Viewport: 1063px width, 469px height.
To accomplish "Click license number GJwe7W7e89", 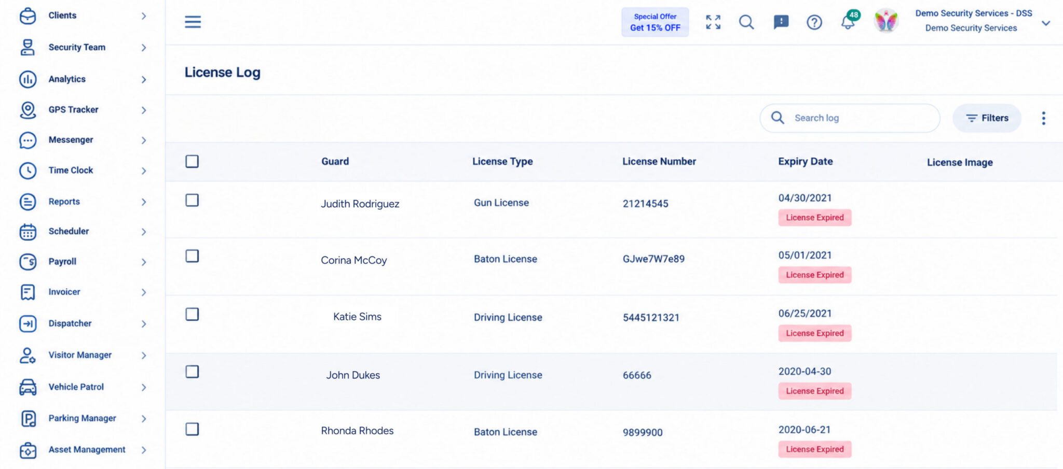I will (x=653, y=259).
